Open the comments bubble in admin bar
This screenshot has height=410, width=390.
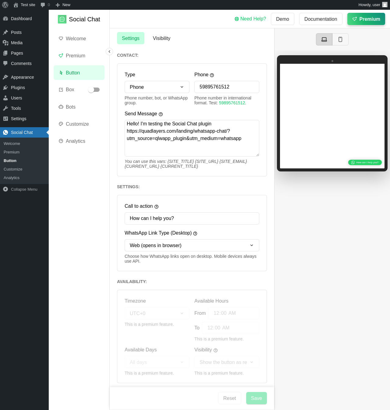tap(45, 5)
